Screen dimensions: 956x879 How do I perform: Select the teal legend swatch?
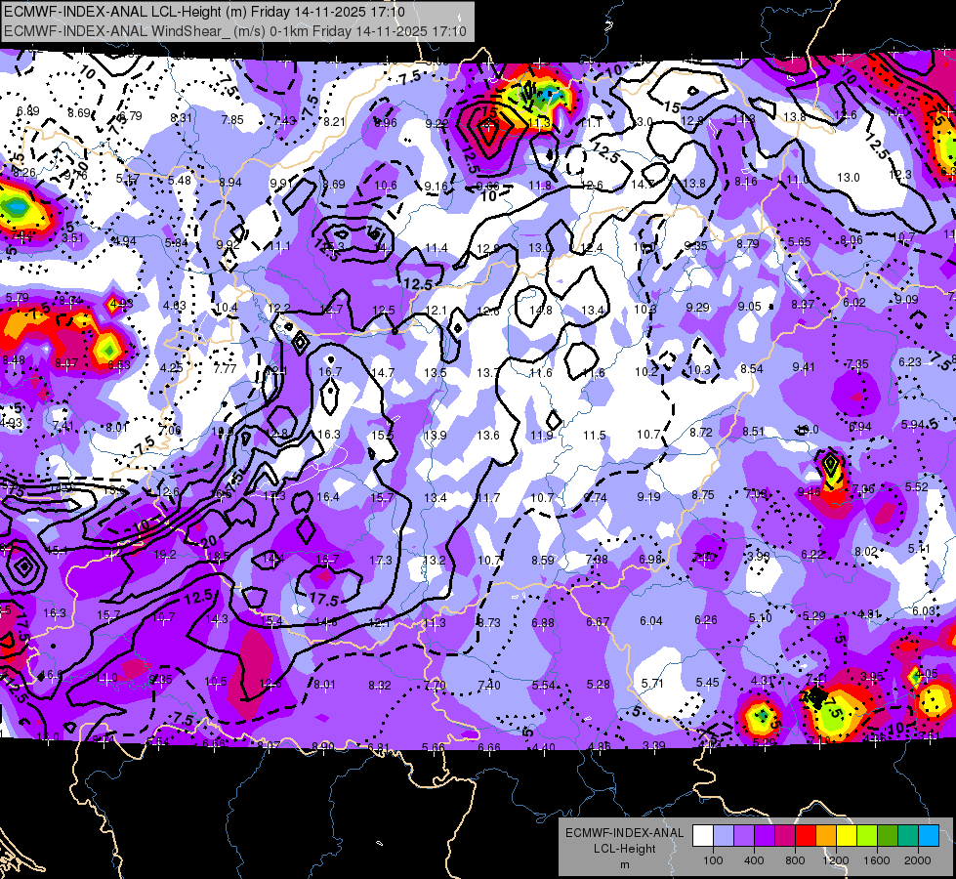pos(908,836)
